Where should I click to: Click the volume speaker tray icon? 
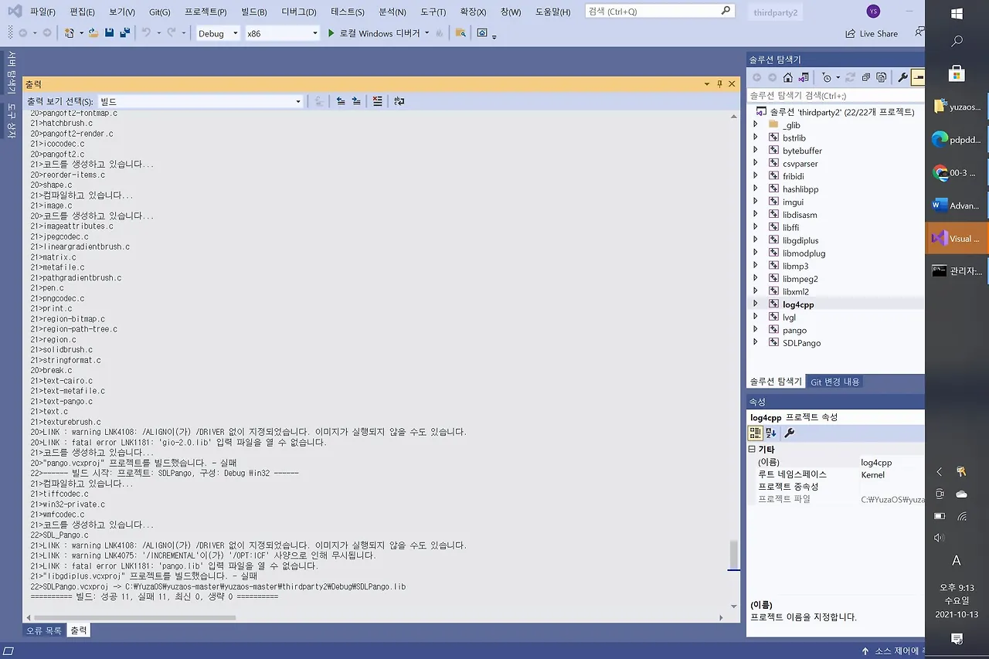tap(939, 538)
